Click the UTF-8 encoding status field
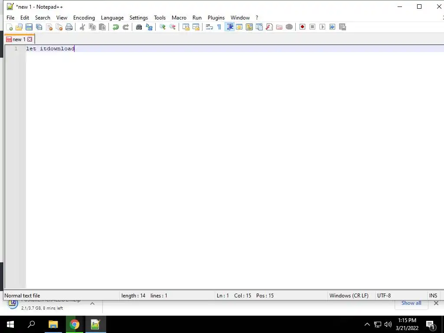Image resolution: width=444 pixels, height=333 pixels. click(x=384, y=296)
